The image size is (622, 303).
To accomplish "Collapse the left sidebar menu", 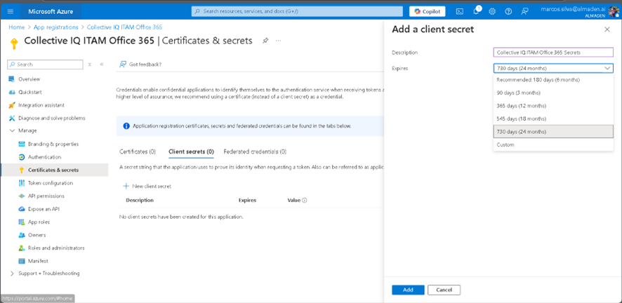I will point(102,65).
